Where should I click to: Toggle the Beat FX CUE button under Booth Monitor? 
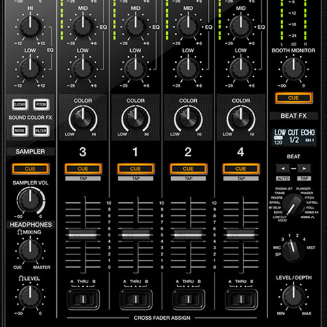[x=294, y=98]
